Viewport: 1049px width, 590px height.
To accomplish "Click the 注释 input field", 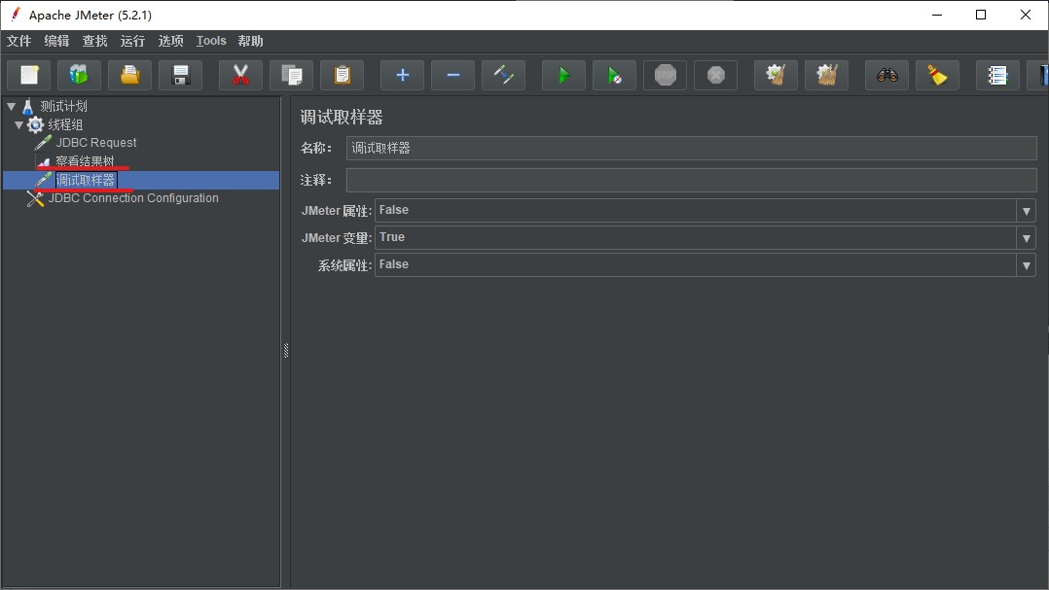I will click(x=692, y=180).
